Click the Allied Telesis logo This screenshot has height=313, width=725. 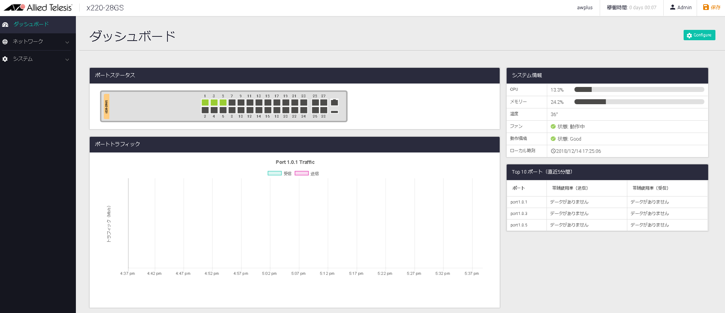38,8
